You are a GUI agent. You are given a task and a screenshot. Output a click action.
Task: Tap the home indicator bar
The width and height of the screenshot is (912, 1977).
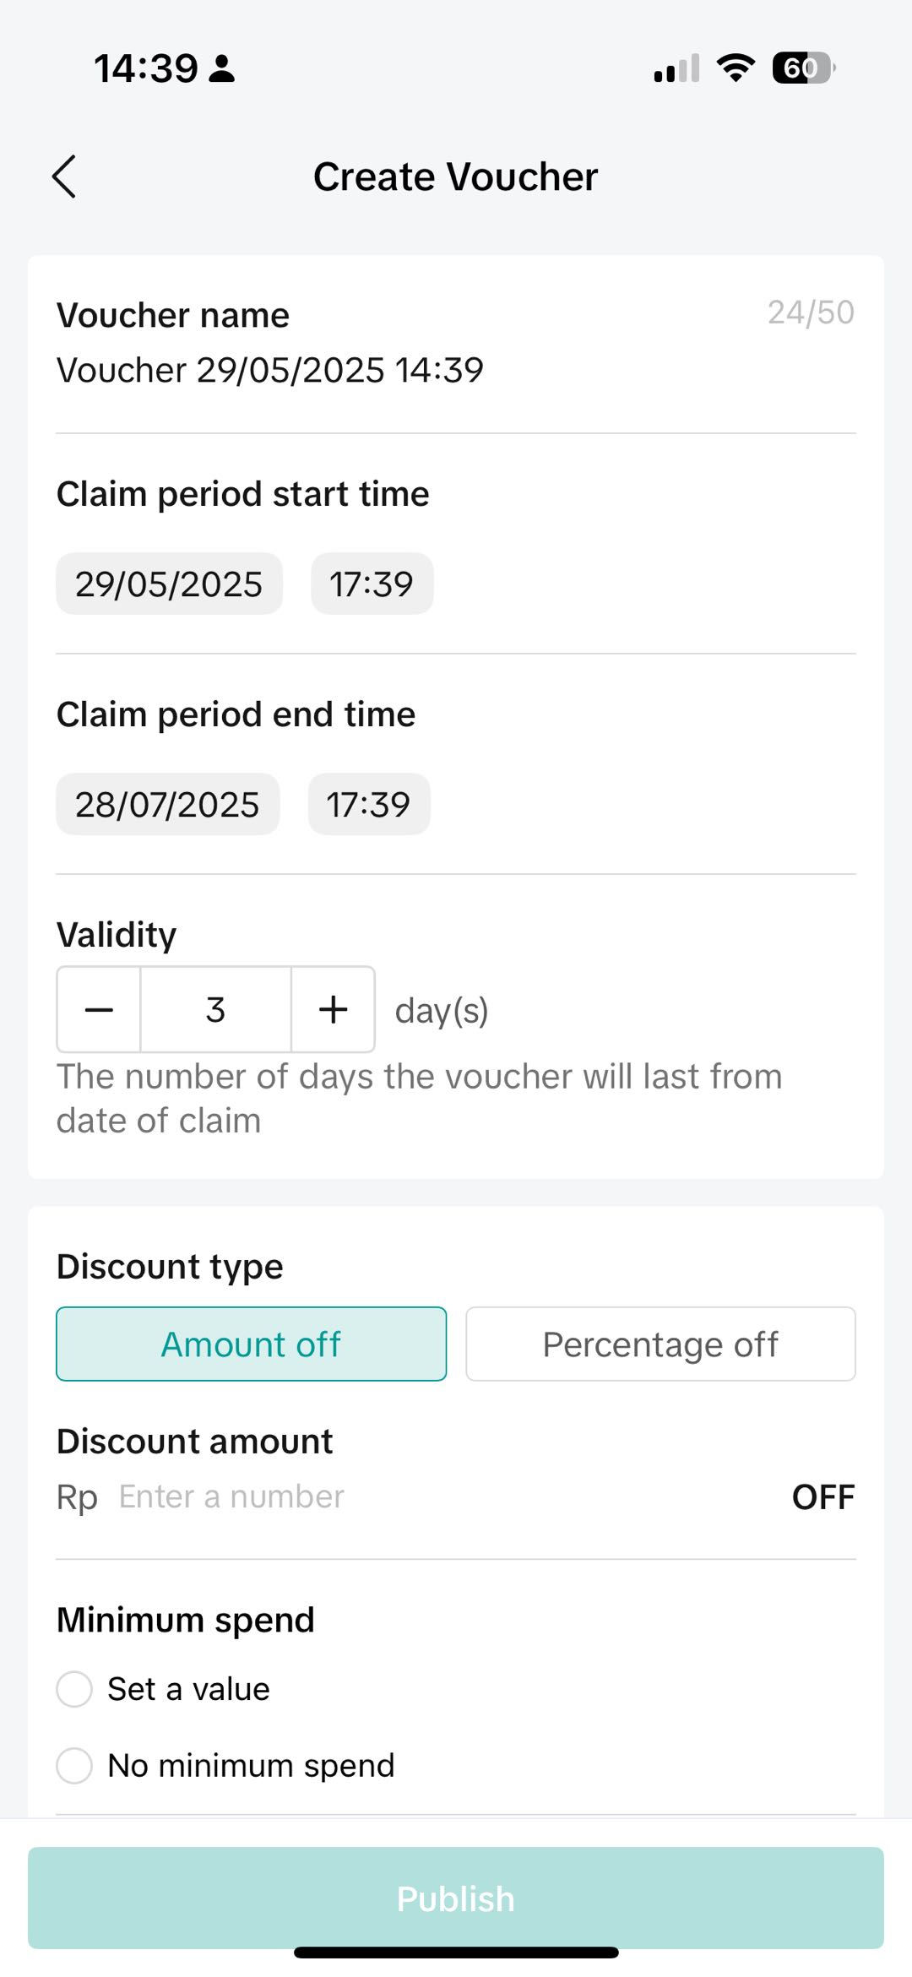click(x=456, y=1953)
